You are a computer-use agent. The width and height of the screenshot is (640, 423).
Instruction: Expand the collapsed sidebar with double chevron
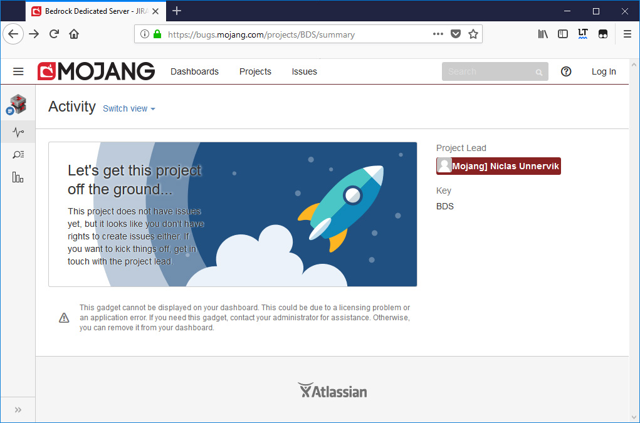(18, 410)
